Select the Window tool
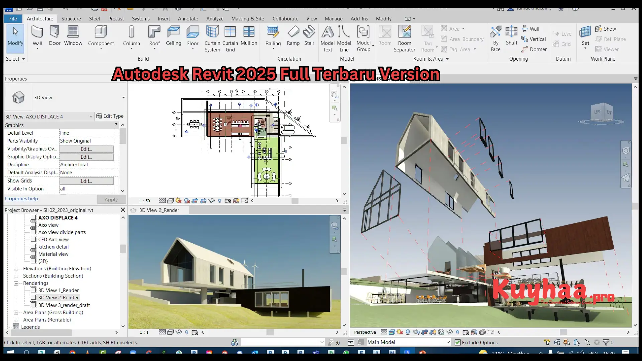The height and width of the screenshot is (361, 642). 73,36
